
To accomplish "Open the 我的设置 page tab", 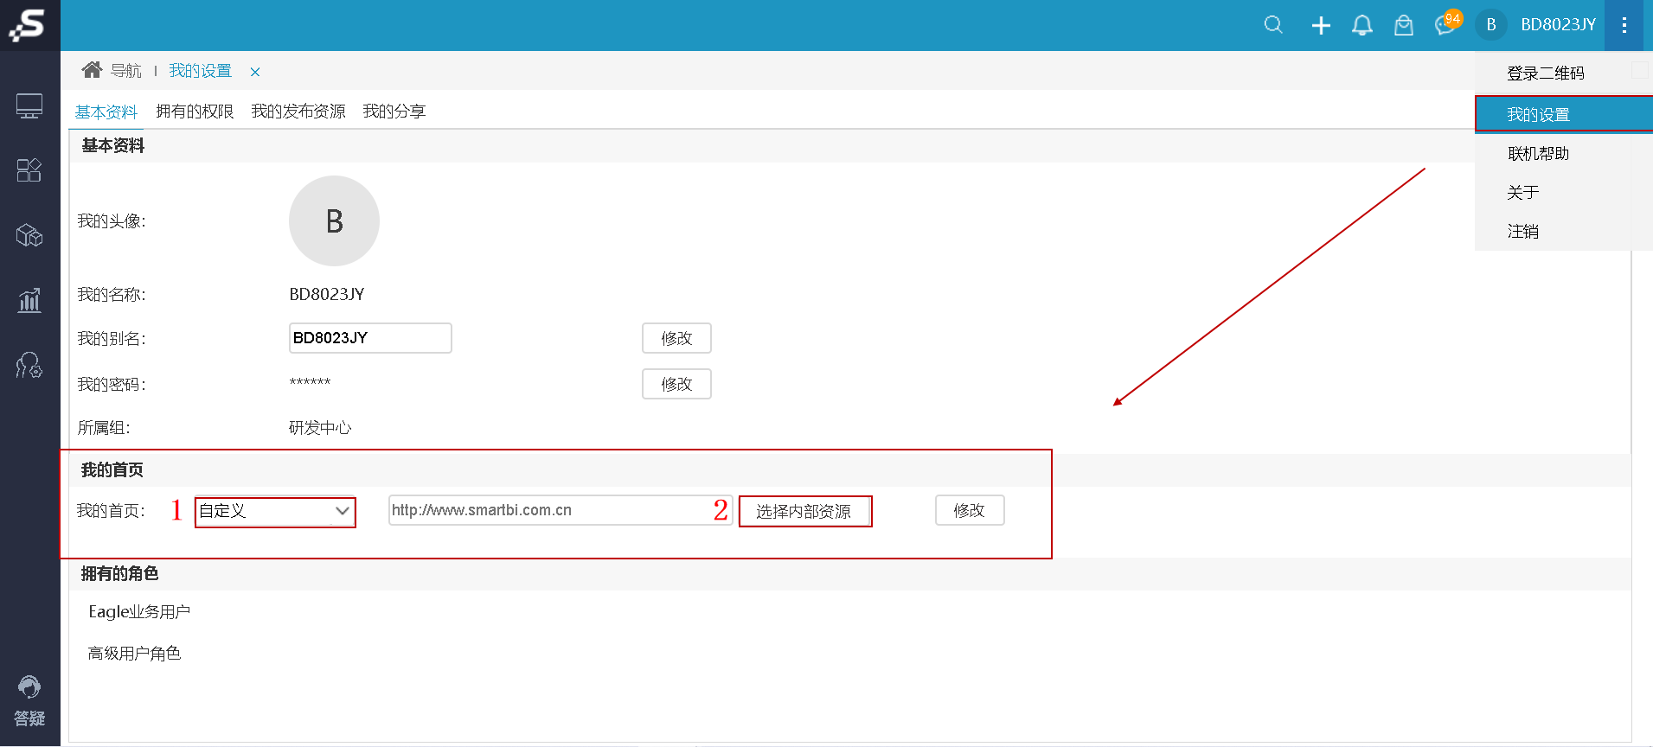I will point(201,71).
